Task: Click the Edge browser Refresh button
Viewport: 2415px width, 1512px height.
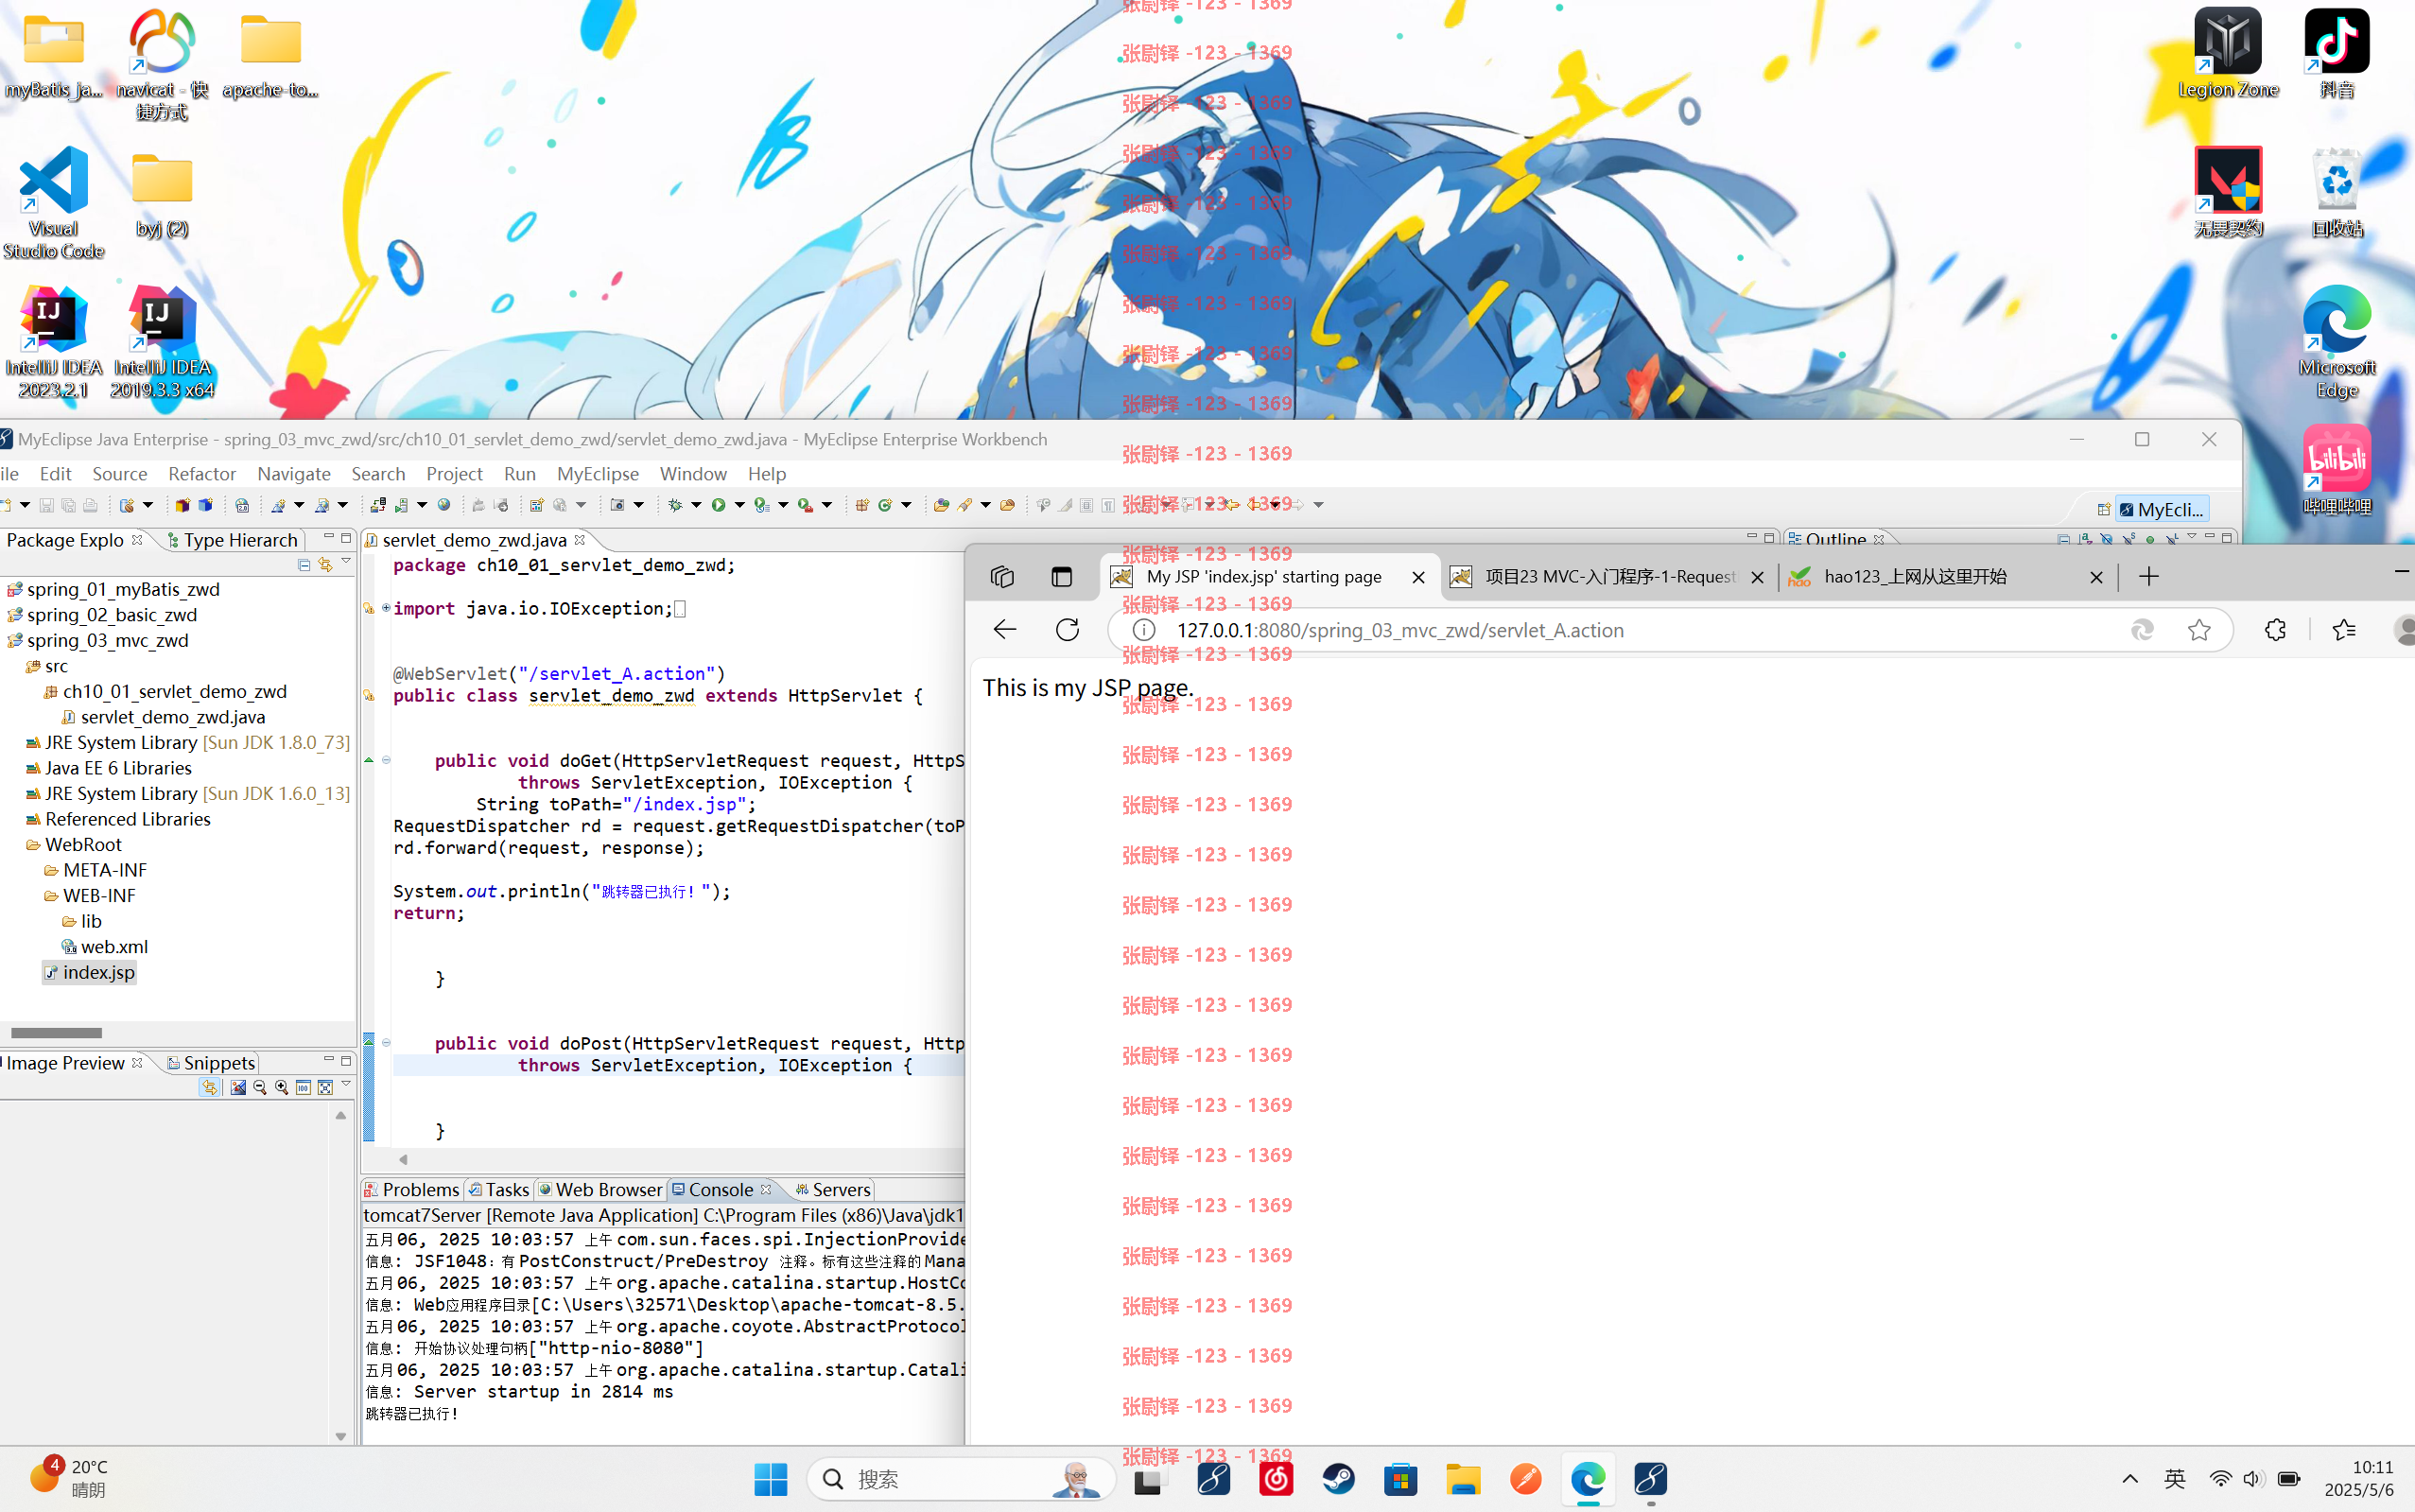Action: (1067, 630)
